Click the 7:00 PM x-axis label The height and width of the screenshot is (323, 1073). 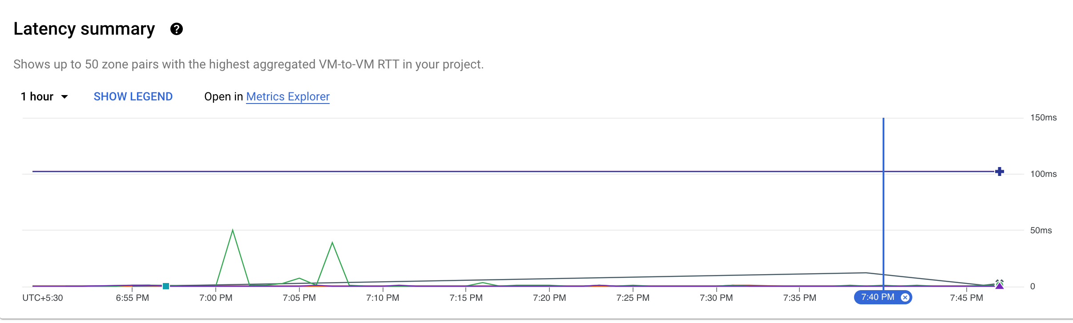click(216, 298)
